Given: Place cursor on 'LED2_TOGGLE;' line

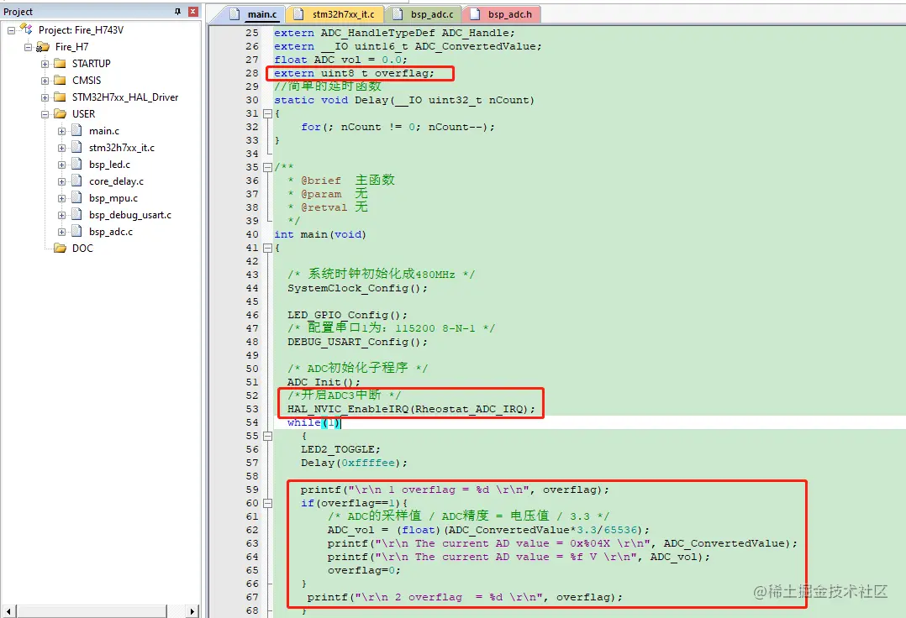Looking at the screenshot, I should (340, 449).
